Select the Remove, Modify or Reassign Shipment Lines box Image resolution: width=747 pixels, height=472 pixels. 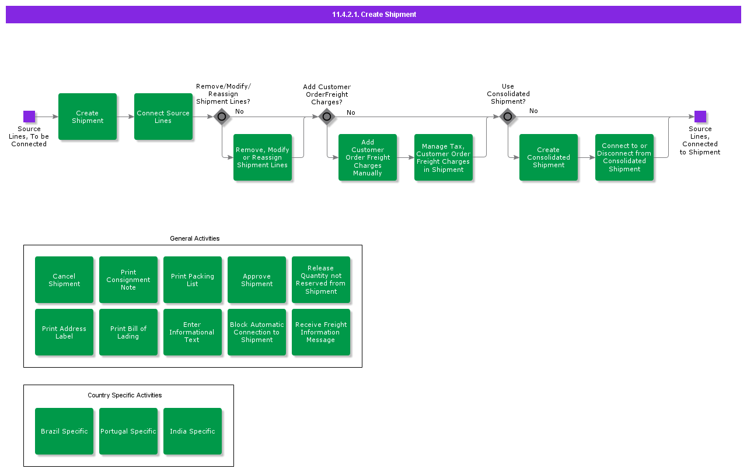coord(263,157)
